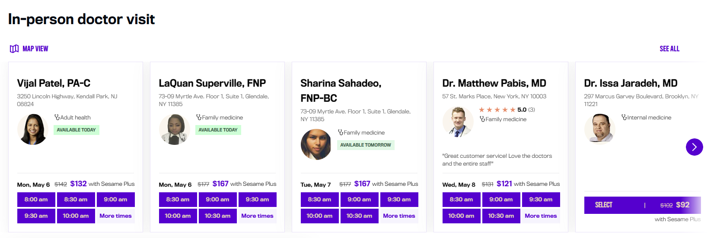Image resolution: width=717 pixels, height=238 pixels.
Task: Choose Sharina Sahadeo's 10:30 am slot
Action: (x=359, y=216)
